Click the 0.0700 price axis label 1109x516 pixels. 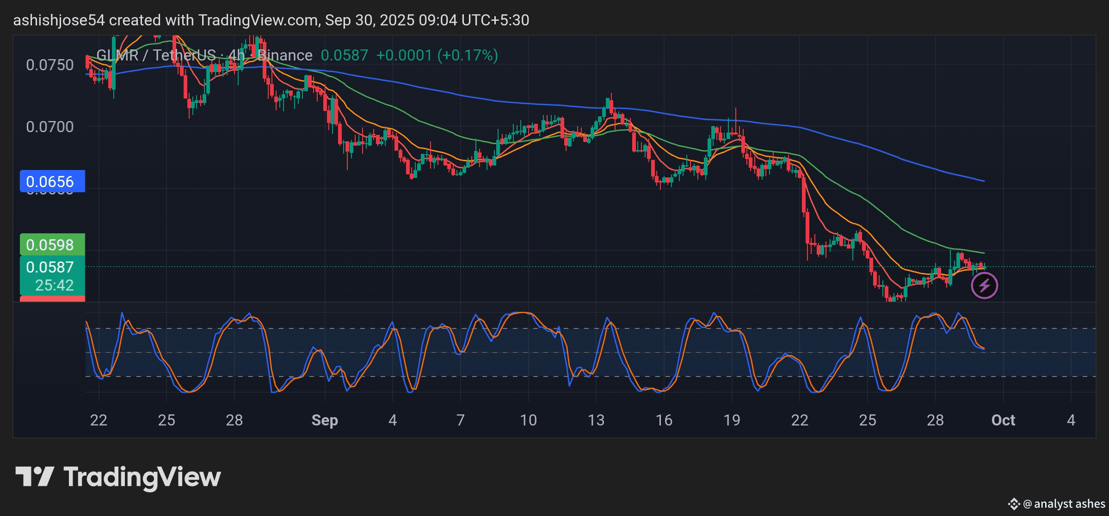coord(50,127)
